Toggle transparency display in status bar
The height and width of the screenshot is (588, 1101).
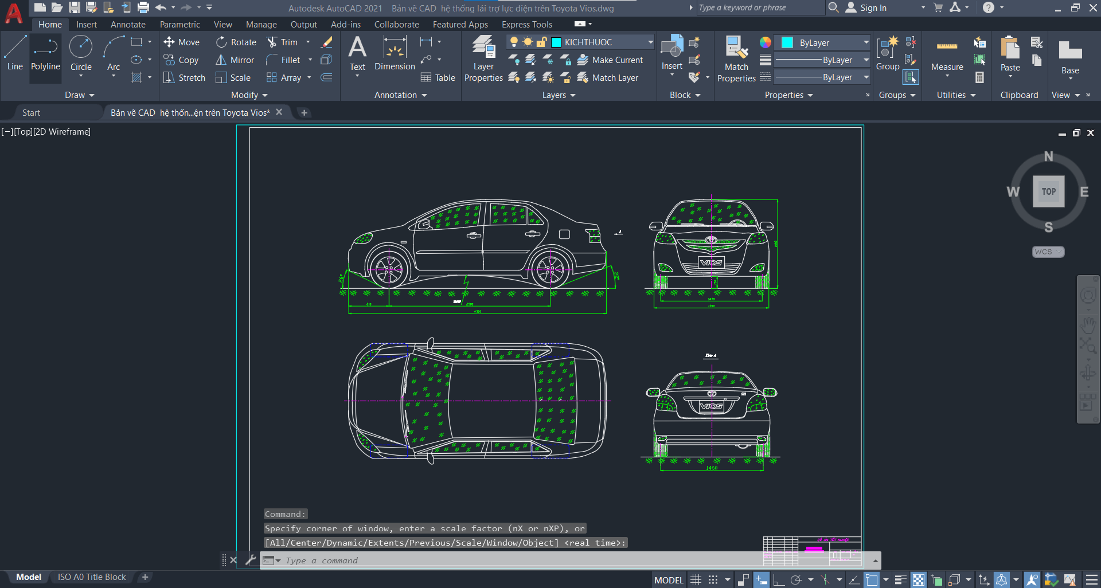point(919,580)
